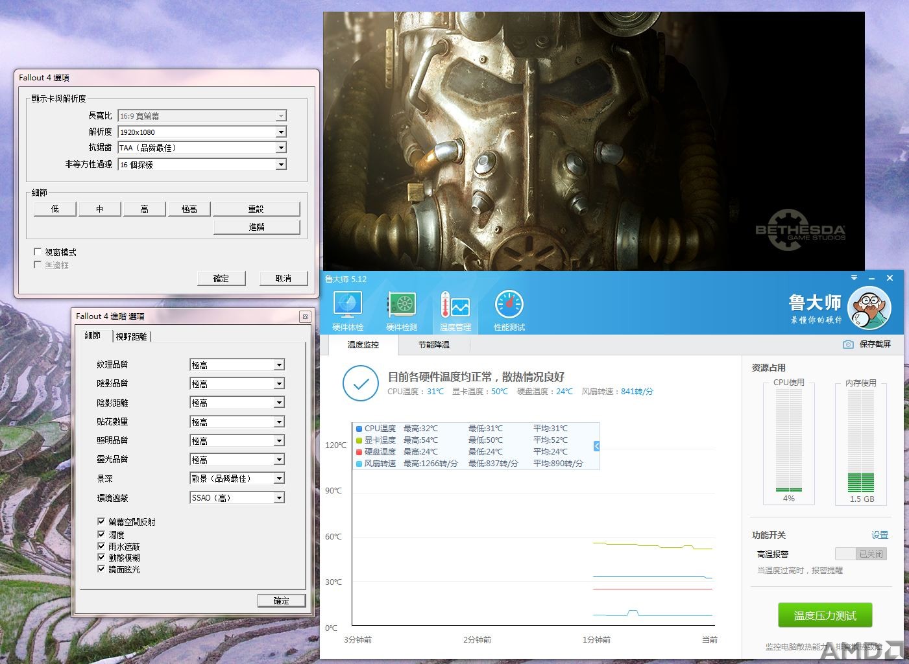Image resolution: width=909 pixels, height=664 pixels.
Task: Click the Lu Master mascot avatar
Action: (x=870, y=307)
